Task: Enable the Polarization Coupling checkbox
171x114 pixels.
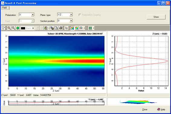Action: click(x=80, y=15)
